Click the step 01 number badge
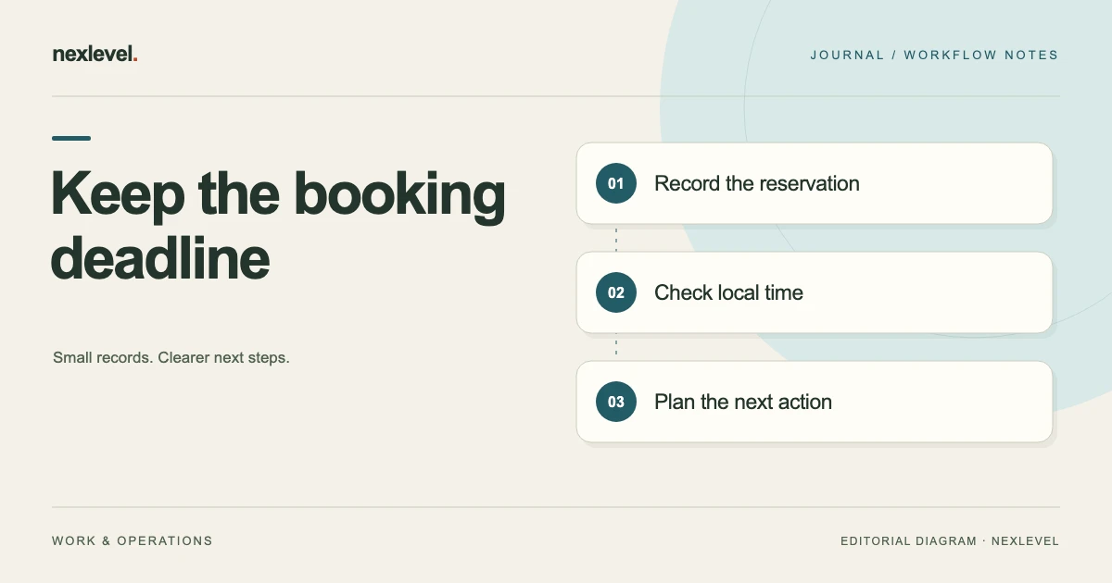This screenshot has width=1112, height=583. pos(616,183)
